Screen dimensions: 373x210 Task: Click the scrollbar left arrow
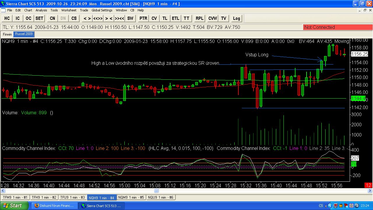pyautogui.click(x=3, y=191)
